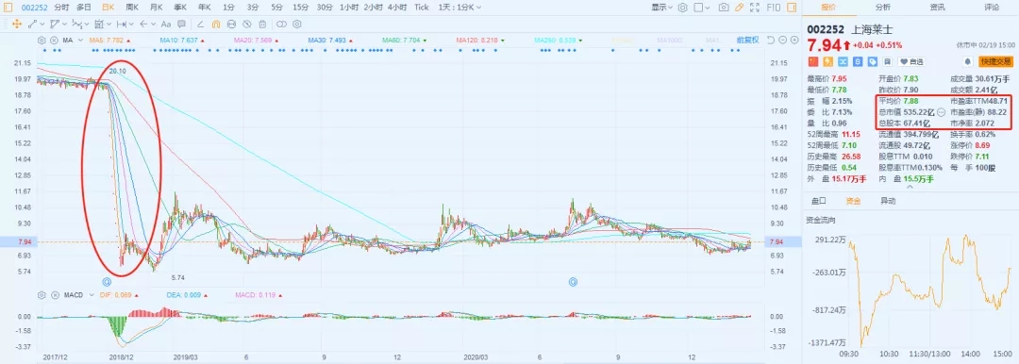This screenshot has height=364, width=1019.
Task: Collapse the quote details with up chevron
Action: 910,187
